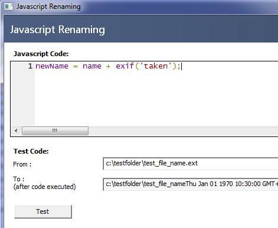This screenshot has height=228, width=278.
Task: Place cursor on the 'taken' string literal
Action: pyautogui.click(x=156, y=66)
